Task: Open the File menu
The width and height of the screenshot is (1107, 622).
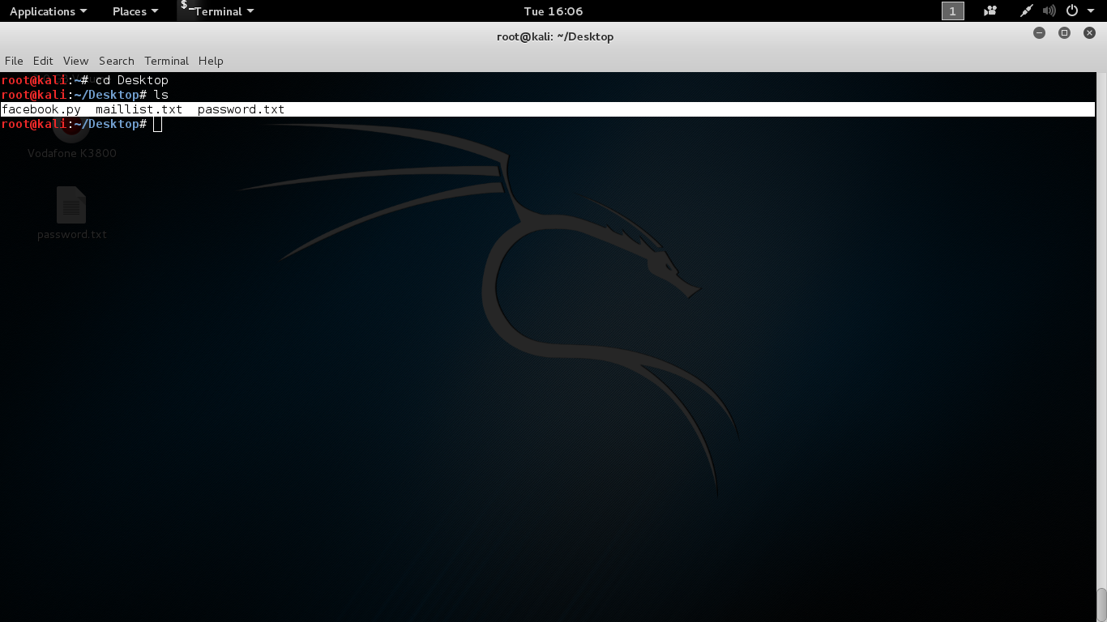Action: pos(14,61)
